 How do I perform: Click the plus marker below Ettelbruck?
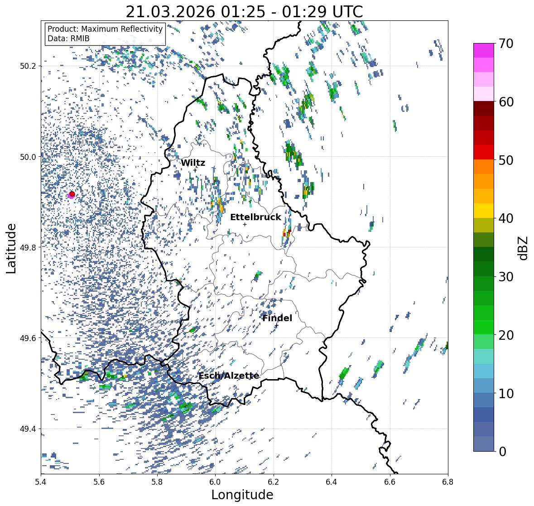[245, 224]
